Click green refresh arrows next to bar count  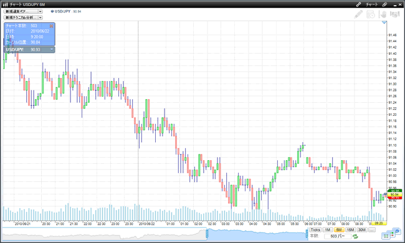click(x=355, y=236)
